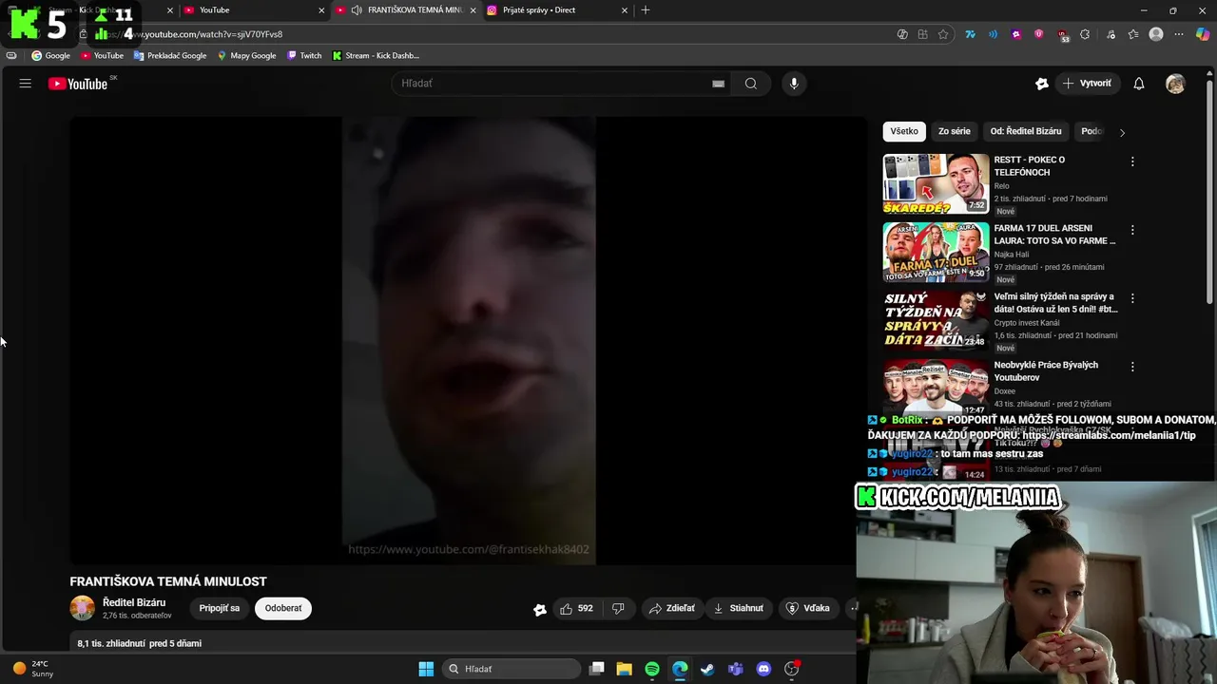Image resolution: width=1217 pixels, height=684 pixels.
Task: Open Microsoft Teams from the taskbar
Action: click(x=735, y=669)
